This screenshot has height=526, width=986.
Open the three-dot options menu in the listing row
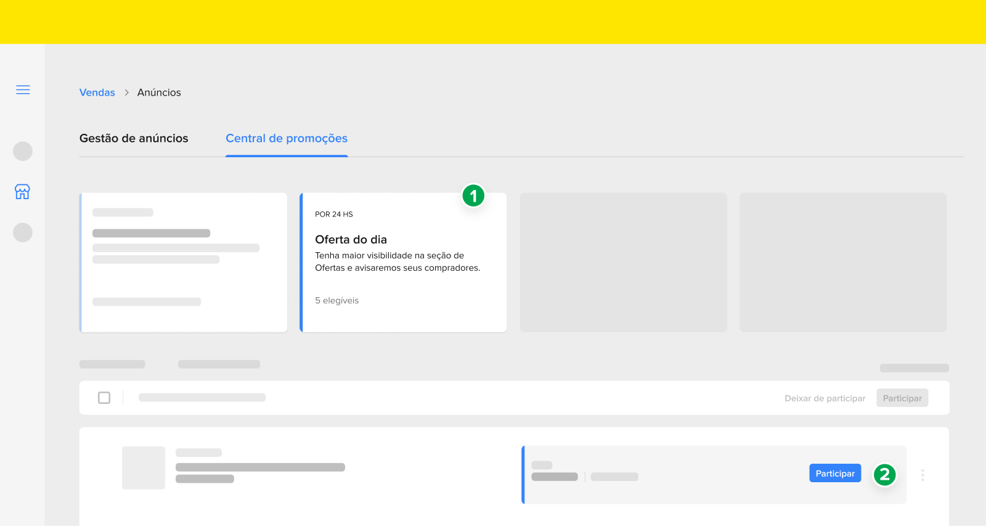click(923, 475)
